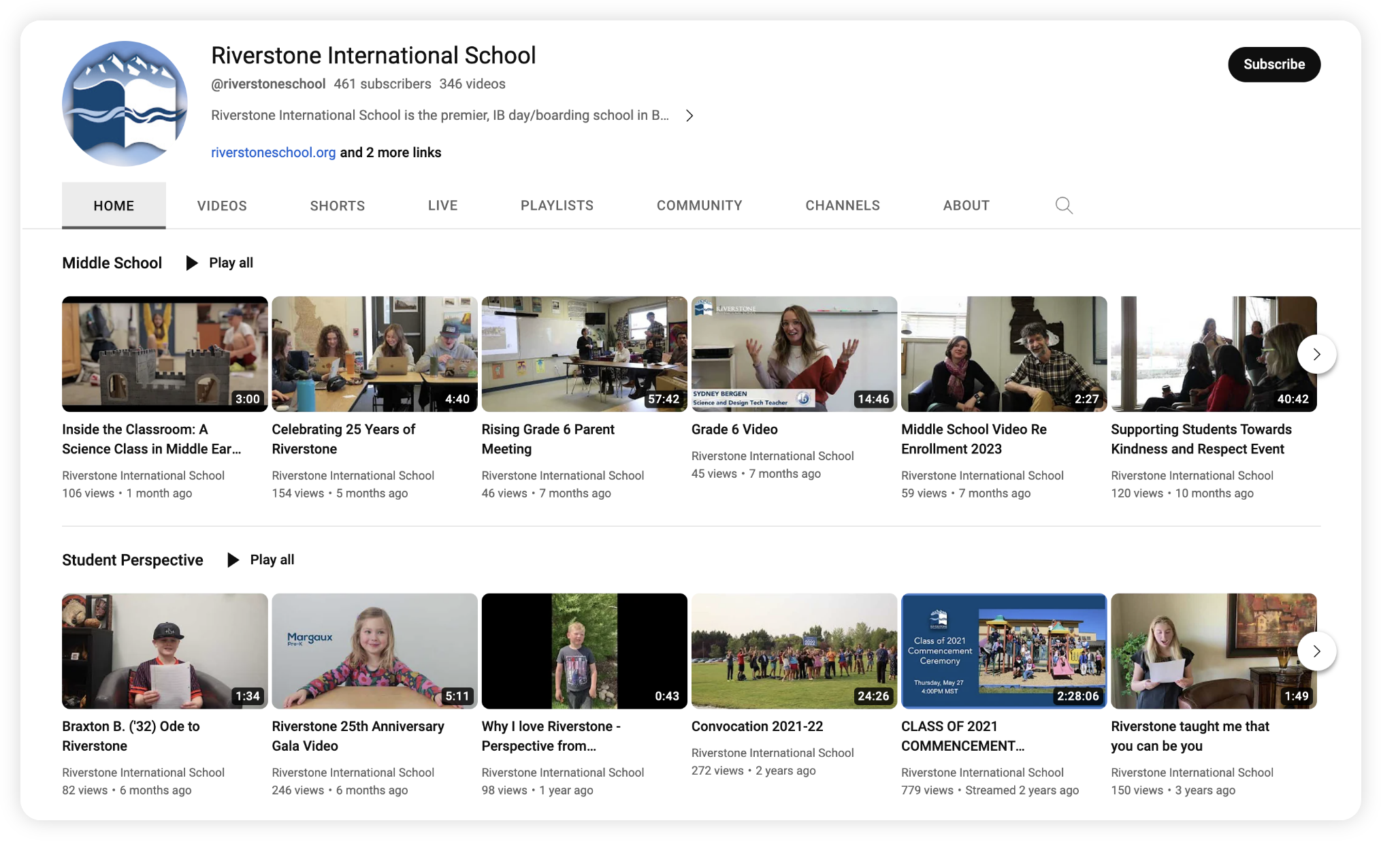The image size is (1381, 842).
Task: Open the Rising Grade 6 Parent Meeting thumbnail
Action: pos(585,354)
